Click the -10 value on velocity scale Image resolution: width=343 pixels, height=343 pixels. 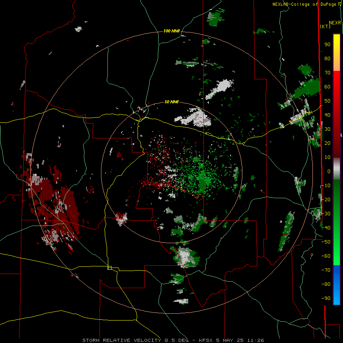(x=326, y=186)
